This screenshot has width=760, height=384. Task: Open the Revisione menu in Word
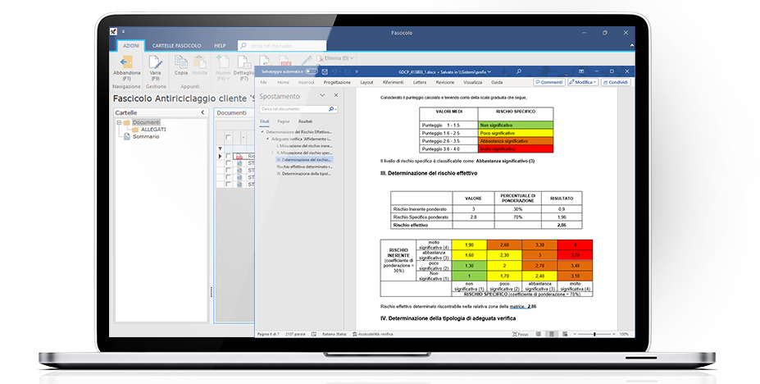[x=444, y=83]
